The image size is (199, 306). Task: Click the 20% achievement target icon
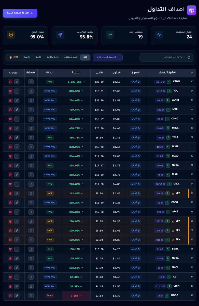click(x=60, y=35)
